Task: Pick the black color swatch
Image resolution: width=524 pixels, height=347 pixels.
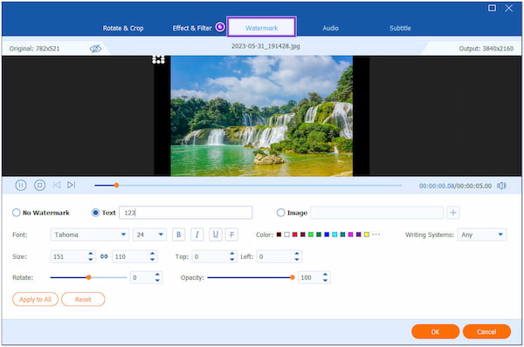Action: [x=279, y=235]
